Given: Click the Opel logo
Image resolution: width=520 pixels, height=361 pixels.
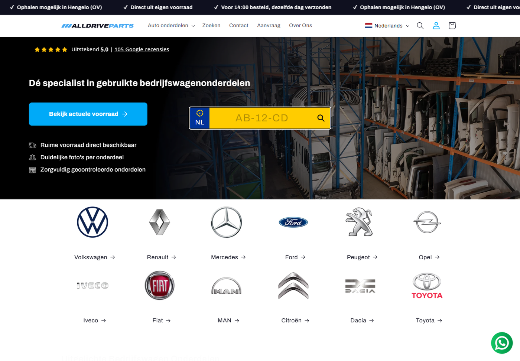Looking at the screenshot, I should tap(427, 222).
